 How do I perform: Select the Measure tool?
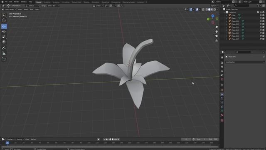tap(4, 53)
